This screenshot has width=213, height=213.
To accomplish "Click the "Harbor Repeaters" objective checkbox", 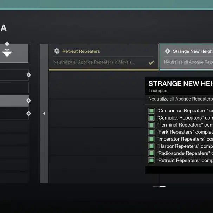I will (151, 146).
